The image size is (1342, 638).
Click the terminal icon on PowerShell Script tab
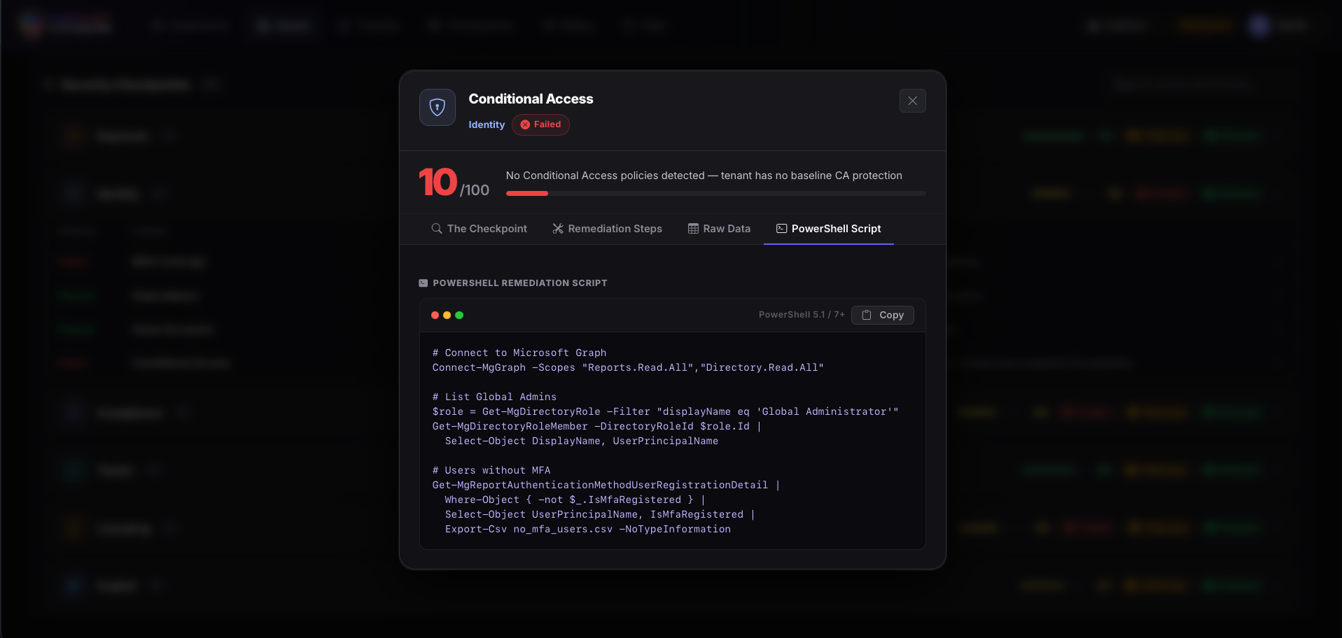(x=782, y=229)
